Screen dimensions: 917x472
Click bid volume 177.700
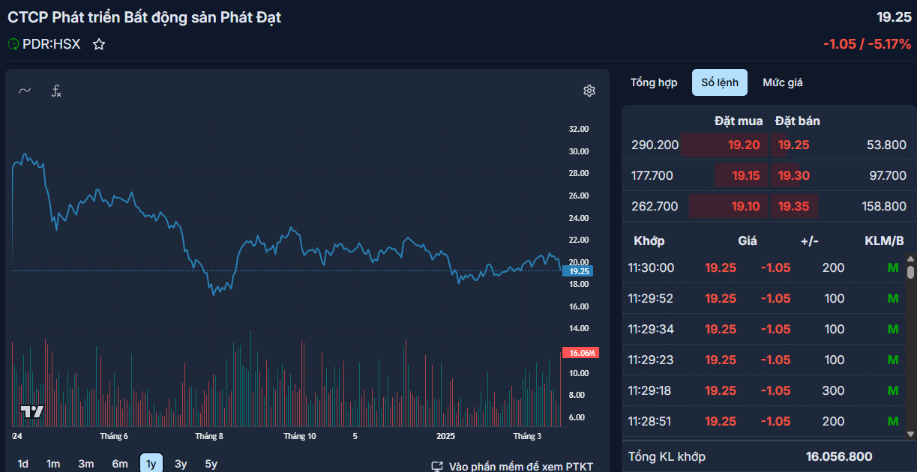652,175
